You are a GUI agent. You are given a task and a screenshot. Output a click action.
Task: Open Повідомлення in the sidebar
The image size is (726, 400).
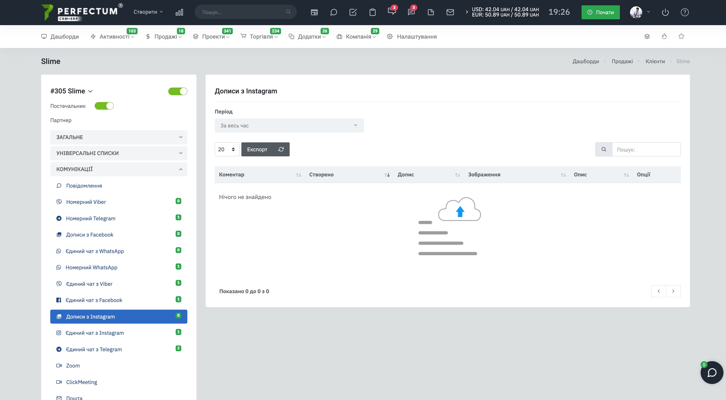click(x=119, y=186)
